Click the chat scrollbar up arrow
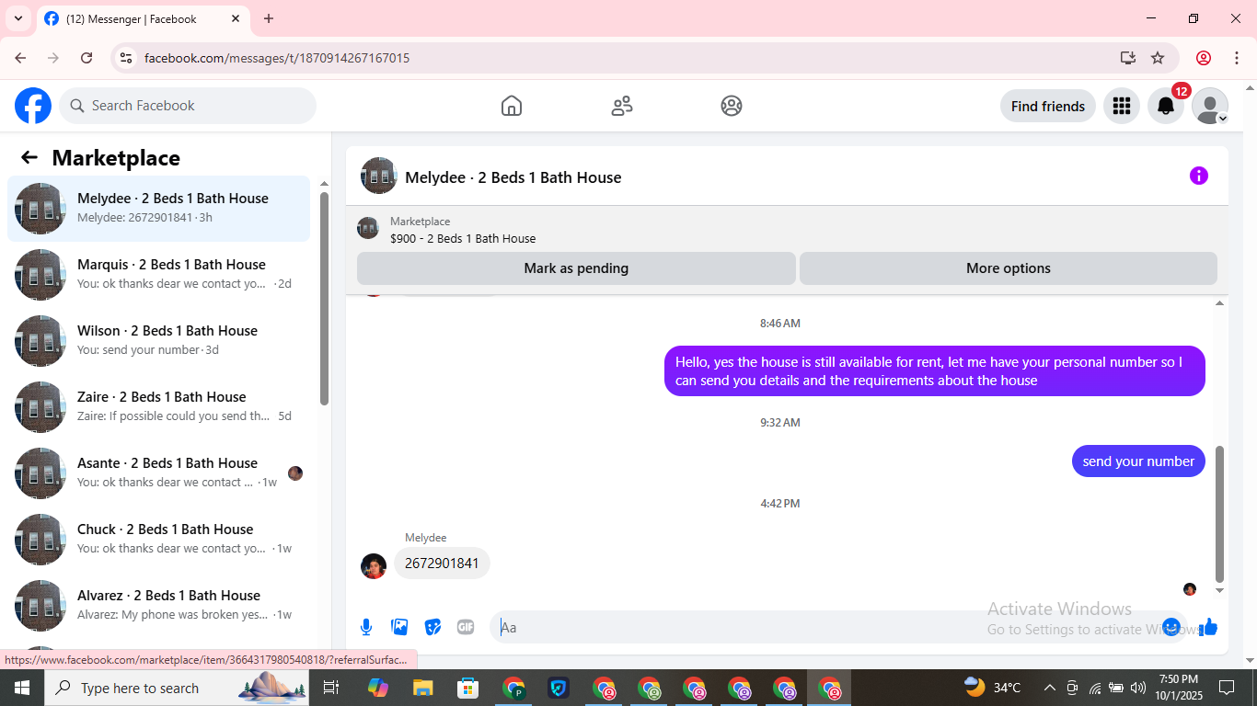This screenshot has width=1257, height=706. (x=1220, y=302)
